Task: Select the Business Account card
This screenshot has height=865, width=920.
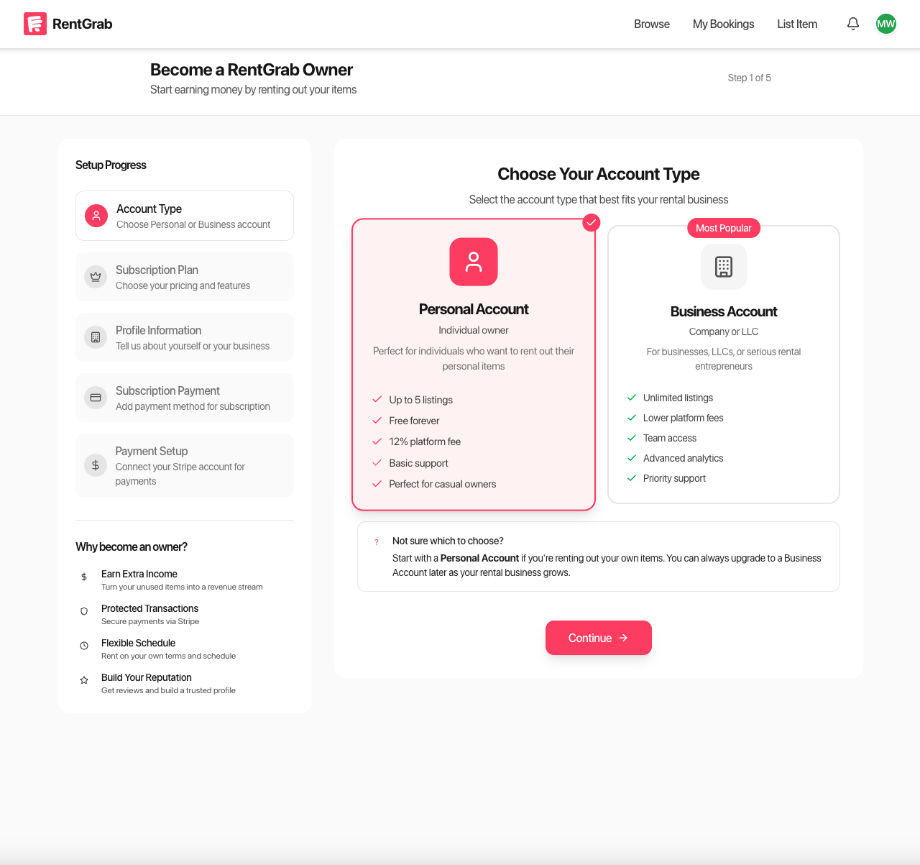Action: 724,365
